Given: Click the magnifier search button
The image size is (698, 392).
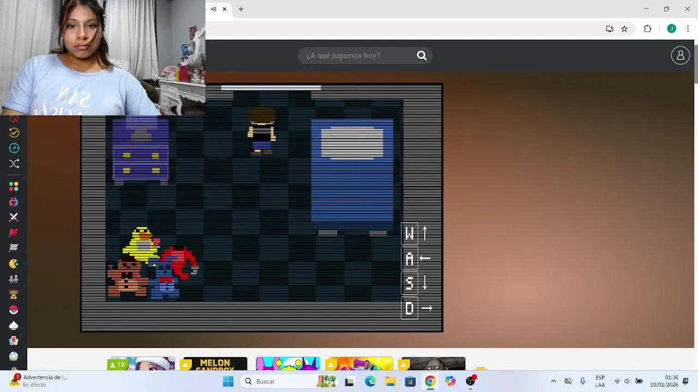Looking at the screenshot, I should (x=422, y=56).
